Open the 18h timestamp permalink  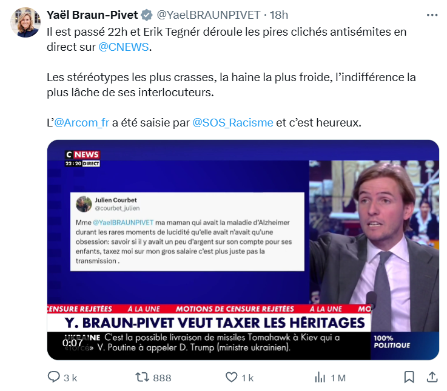pyautogui.click(x=279, y=15)
